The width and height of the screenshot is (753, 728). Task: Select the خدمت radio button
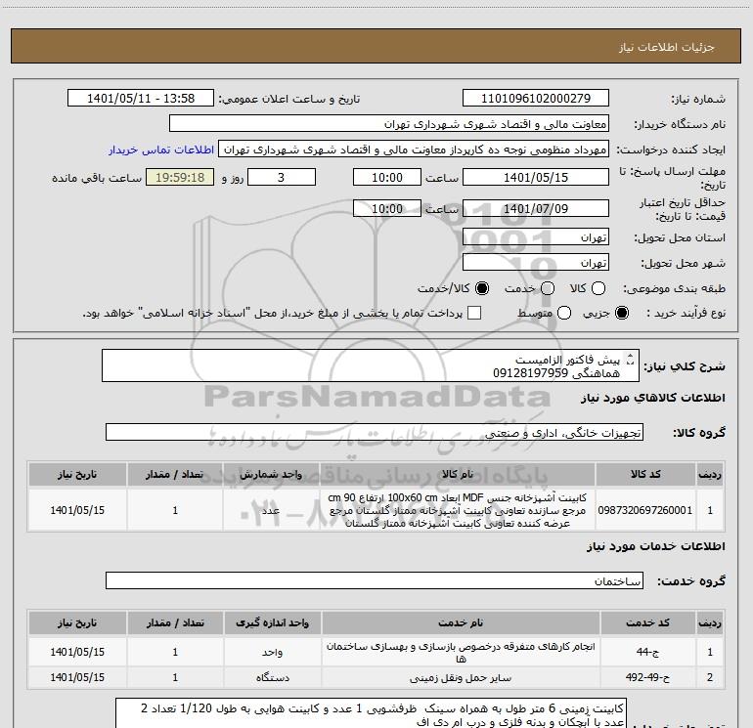tap(548, 288)
